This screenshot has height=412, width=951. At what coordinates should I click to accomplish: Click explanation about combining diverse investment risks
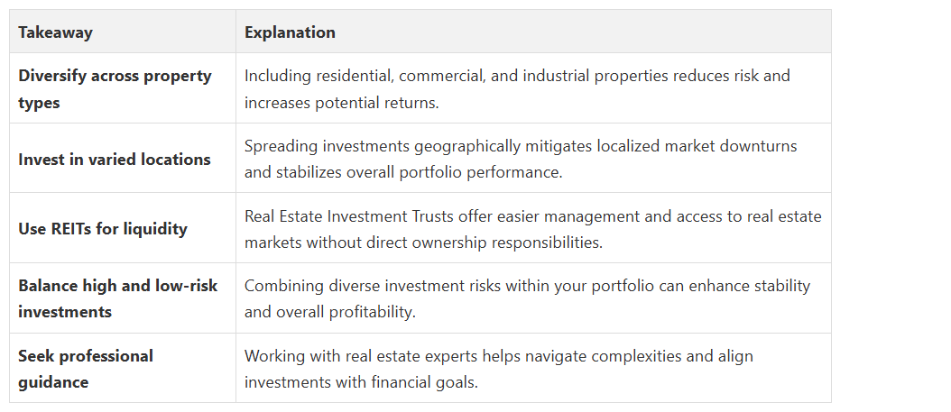click(533, 298)
